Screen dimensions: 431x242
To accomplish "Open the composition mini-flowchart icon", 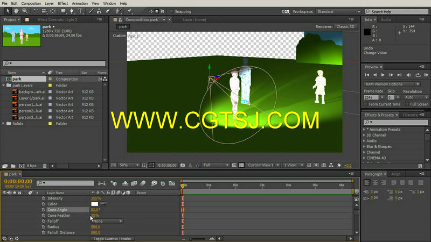I will pos(102,183).
